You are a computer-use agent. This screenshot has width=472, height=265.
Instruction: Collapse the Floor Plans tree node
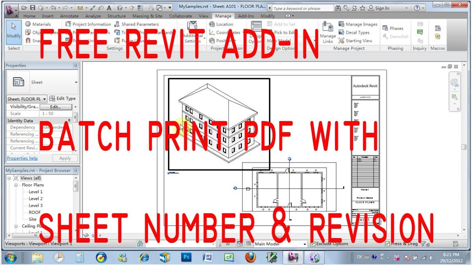point(16,185)
